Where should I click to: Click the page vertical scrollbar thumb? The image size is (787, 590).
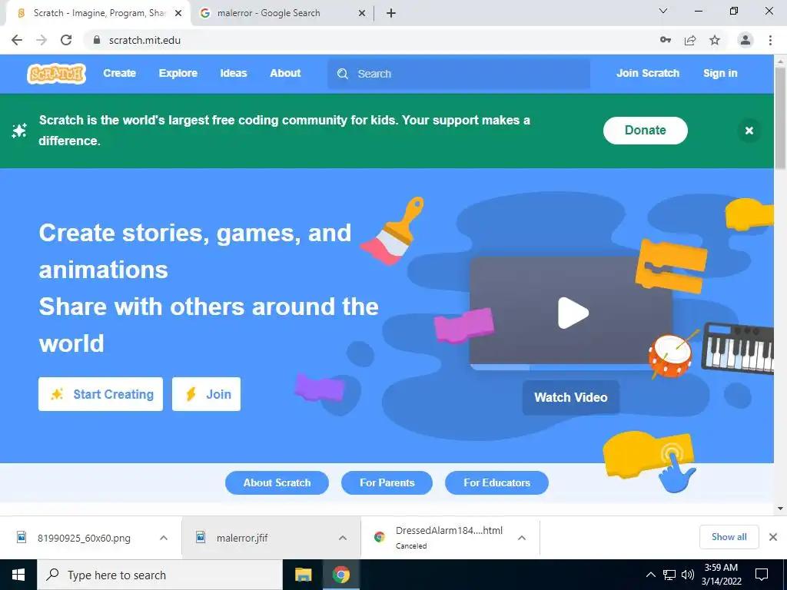pos(781,118)
